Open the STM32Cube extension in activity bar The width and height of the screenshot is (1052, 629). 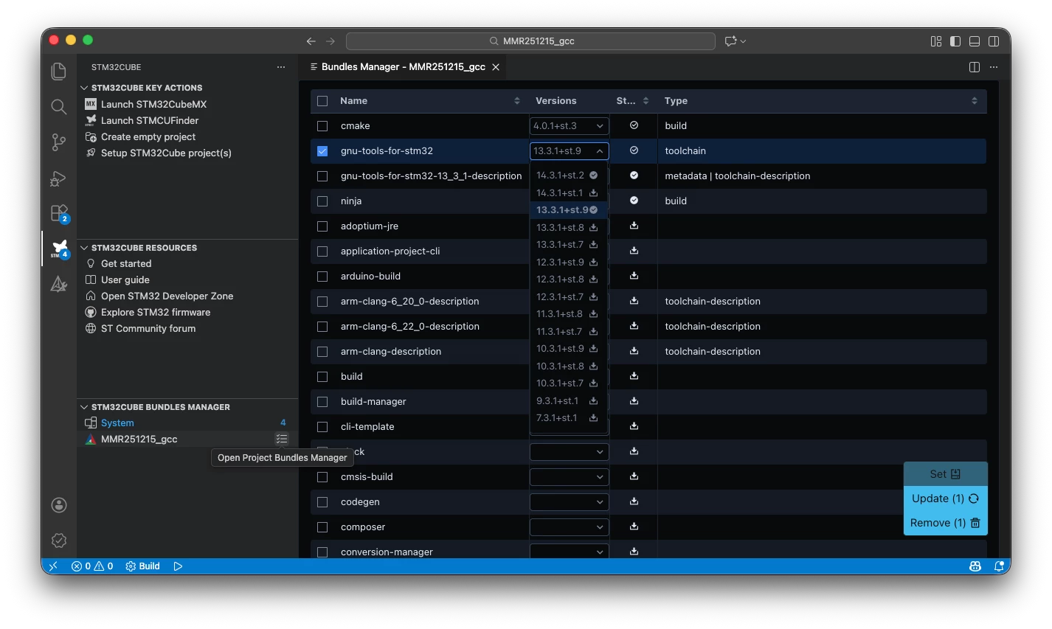[x=59, y=249]
